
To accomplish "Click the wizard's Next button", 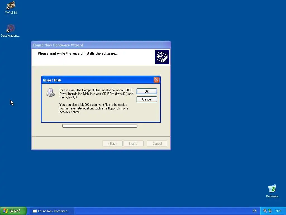I will pyautogui.click(x=133, y=144).
